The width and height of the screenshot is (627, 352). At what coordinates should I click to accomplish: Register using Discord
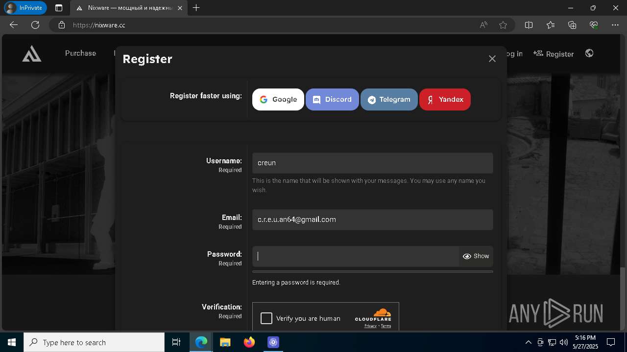coord(332,99)
